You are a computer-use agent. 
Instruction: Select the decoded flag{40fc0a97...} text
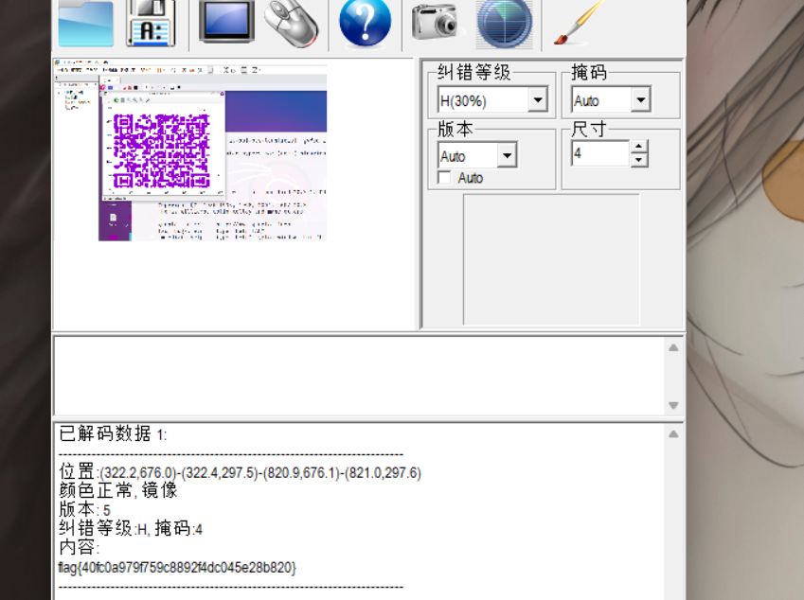(177, 568)
